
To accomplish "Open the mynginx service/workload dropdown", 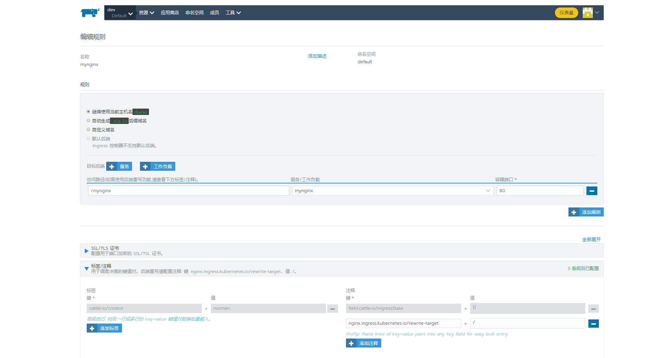I will coord(393,191).
